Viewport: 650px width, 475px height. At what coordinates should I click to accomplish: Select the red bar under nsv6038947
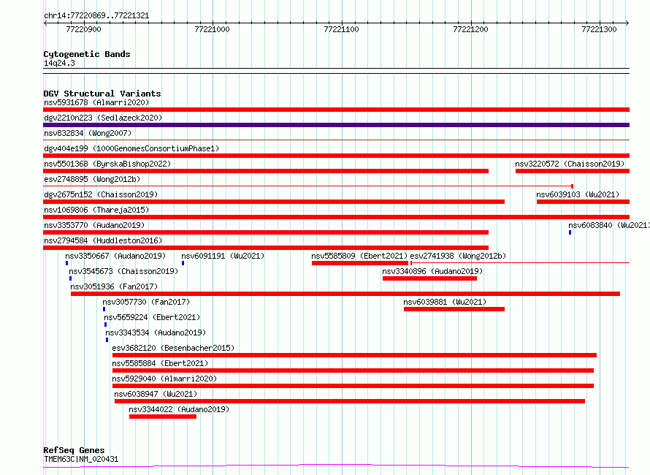click(349, 401)
